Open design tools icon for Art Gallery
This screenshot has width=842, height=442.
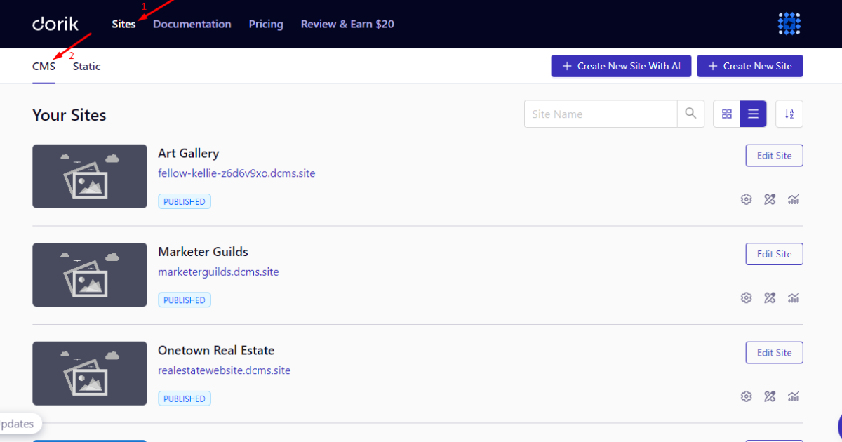[x=770, y=199]
